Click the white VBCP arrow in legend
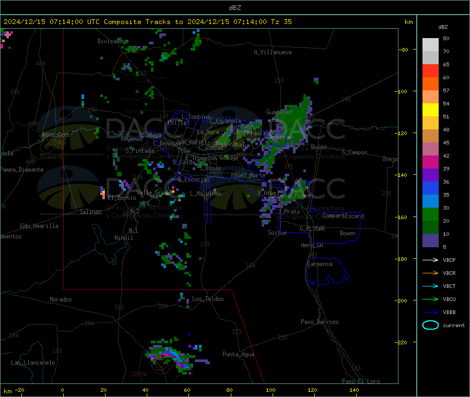470x397 pixels. (x=430, y=260)
